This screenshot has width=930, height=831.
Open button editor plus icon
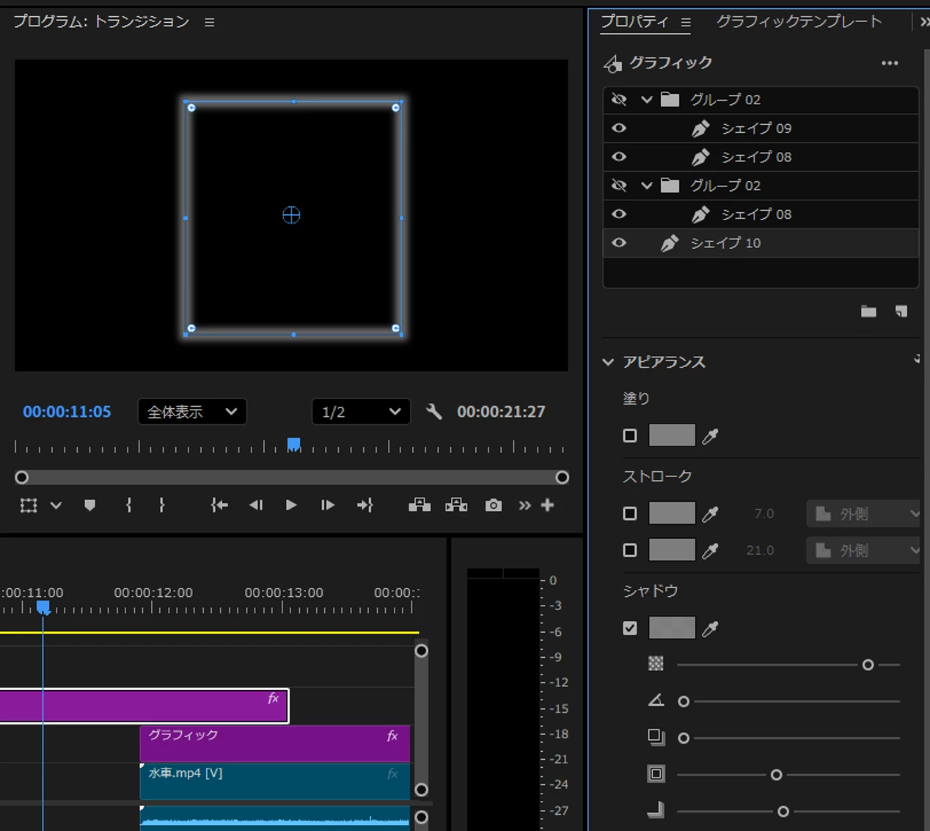[x=547, y=505]
